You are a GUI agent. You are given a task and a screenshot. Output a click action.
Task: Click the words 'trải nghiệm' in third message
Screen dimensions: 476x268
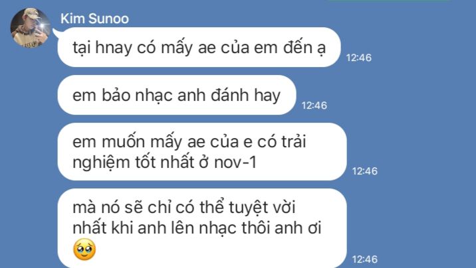(x=189, y=152)
